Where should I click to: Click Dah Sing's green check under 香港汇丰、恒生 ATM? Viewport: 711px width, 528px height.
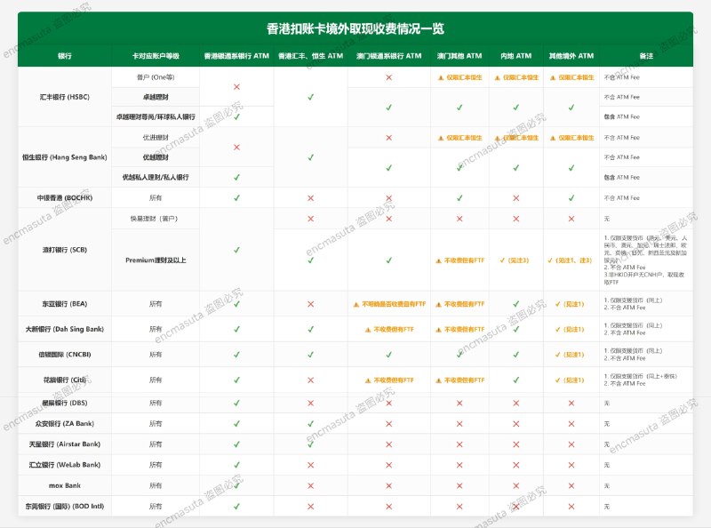310,329
